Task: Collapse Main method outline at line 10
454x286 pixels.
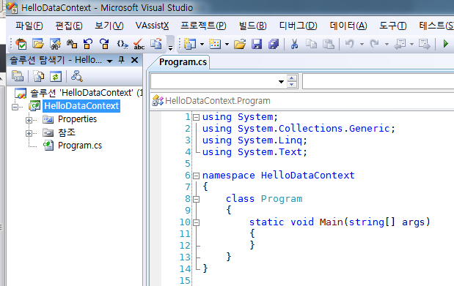Action: [x=197, y=222]
